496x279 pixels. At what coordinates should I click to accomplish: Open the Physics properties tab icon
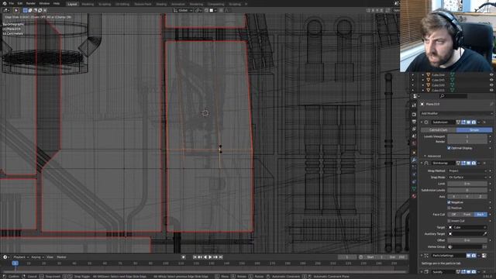[x=414, y=174]
